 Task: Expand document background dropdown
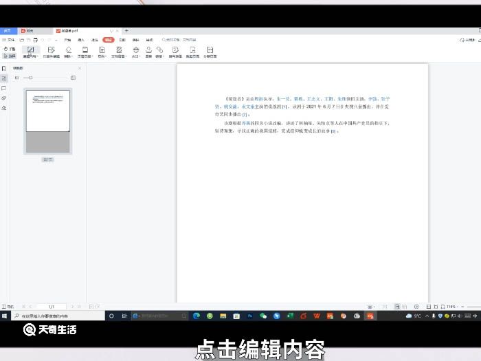[x=126, y=56]
